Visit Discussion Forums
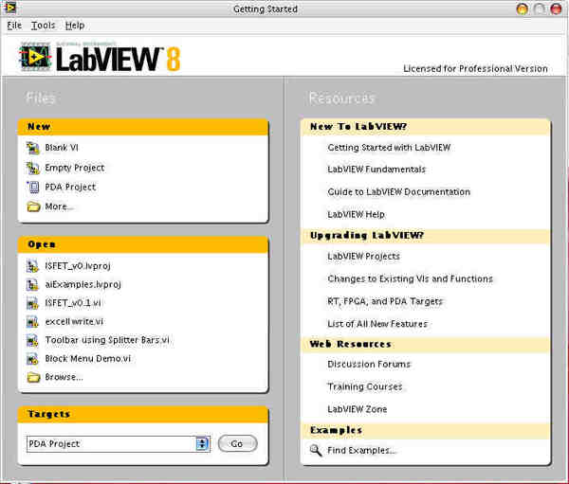The image size is (569, 484). pyautogui.click(x=369, y=365)
